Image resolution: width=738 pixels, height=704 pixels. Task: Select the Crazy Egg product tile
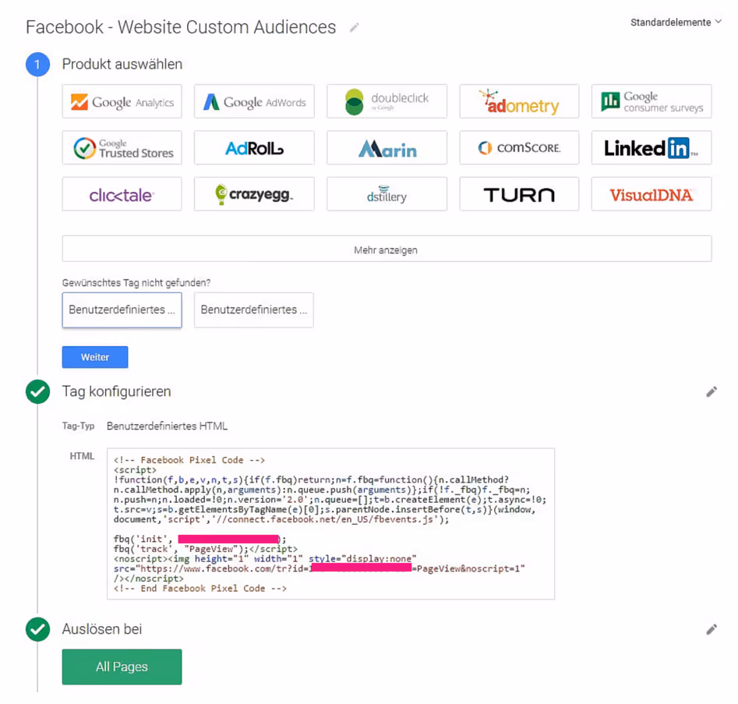(x=254, y=194)
